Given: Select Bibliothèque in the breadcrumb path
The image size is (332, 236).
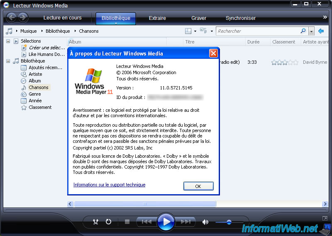Looking at the screenshot, I should [58, 31].
